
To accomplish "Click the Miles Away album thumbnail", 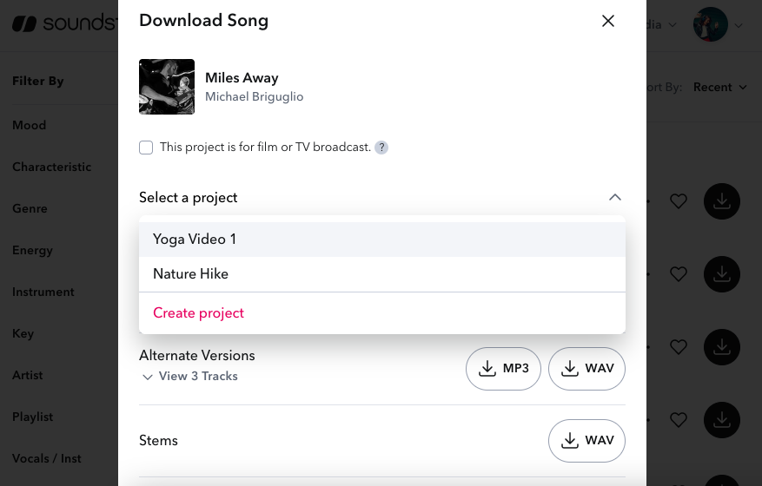I will pos(167,87).
